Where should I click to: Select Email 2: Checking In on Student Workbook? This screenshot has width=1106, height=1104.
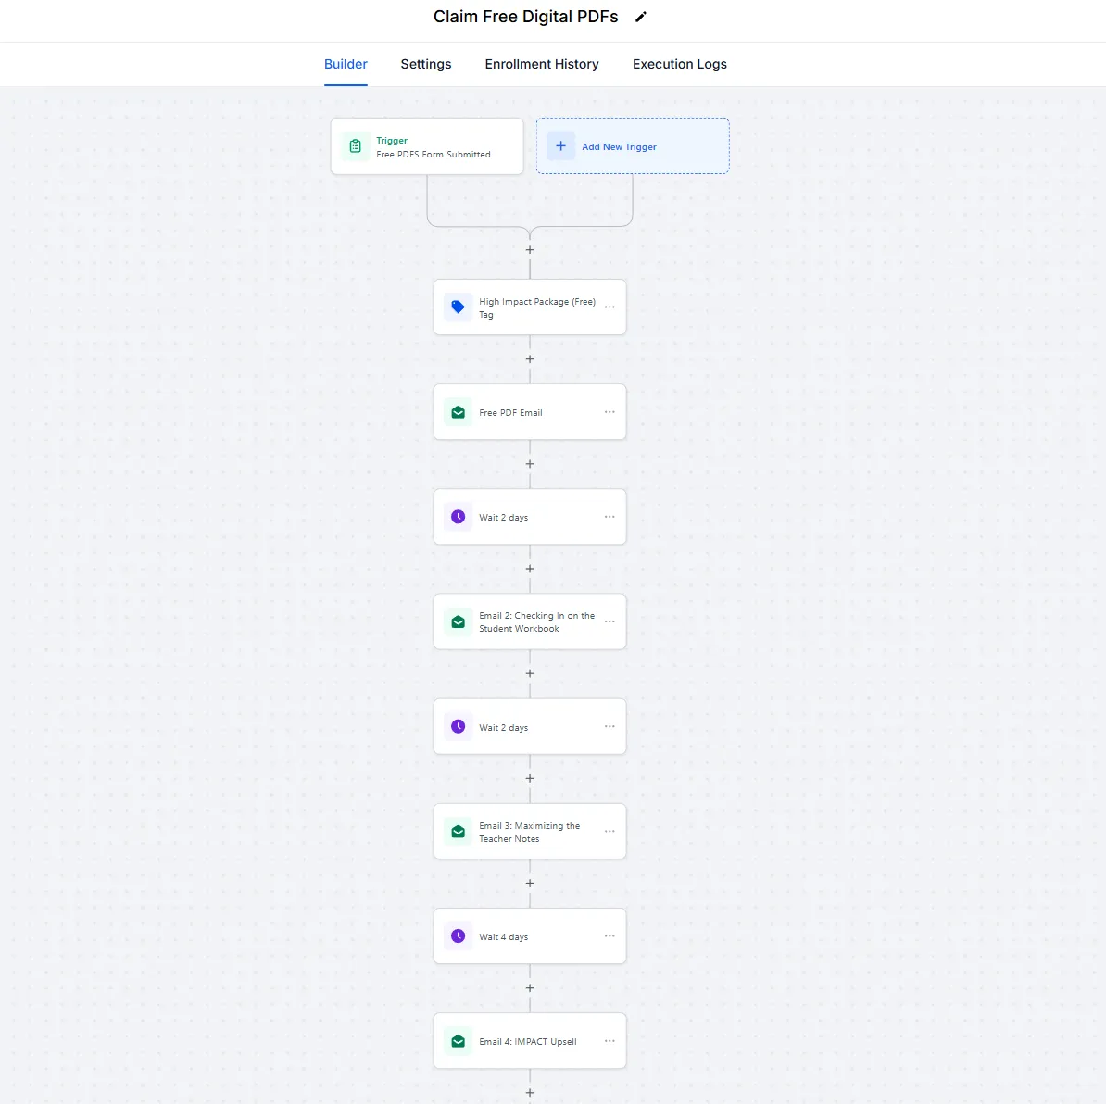pos(530,621)
